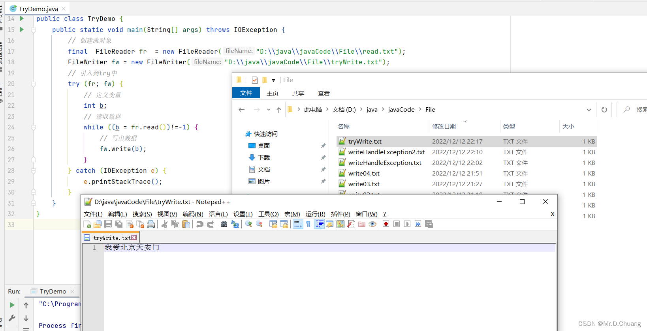This screenshot has width=647, height=331.
Task: Click Explorer Back arrow button
Action: [242, 110]
